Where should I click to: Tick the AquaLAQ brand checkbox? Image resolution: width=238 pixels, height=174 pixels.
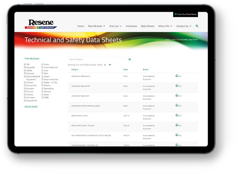[25, 67]
